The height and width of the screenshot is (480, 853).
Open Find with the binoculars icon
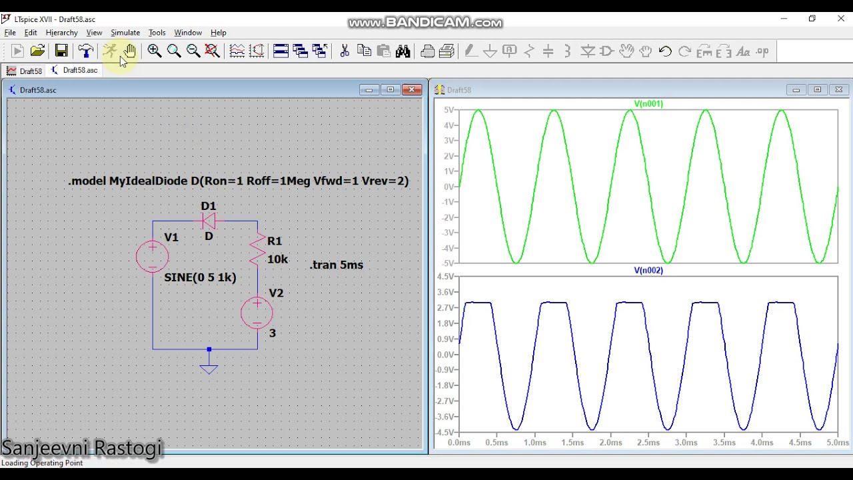point(403,51)
